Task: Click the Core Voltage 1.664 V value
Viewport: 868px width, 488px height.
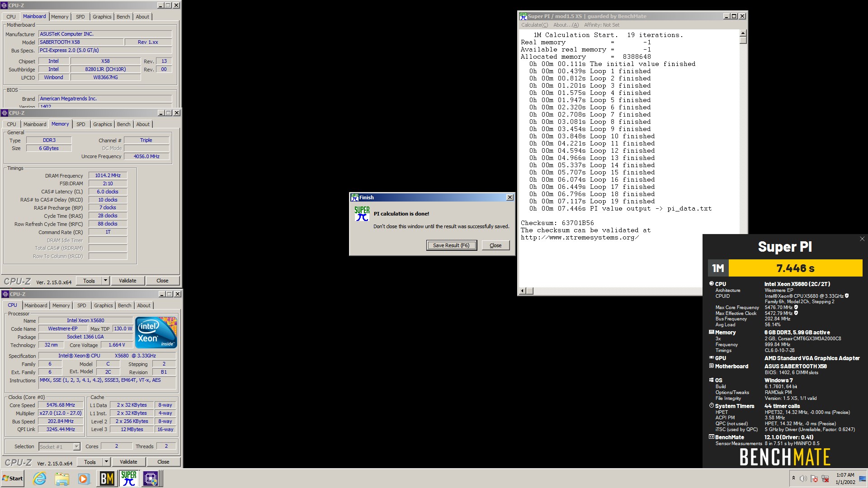Action: [117, 345]
